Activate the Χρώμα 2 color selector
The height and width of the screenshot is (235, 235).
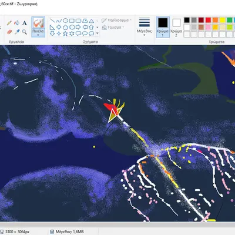(176, 27)
